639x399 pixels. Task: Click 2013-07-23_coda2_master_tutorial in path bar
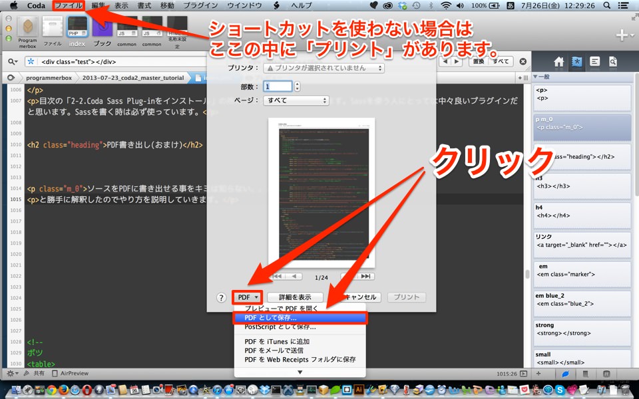point(133,78)
